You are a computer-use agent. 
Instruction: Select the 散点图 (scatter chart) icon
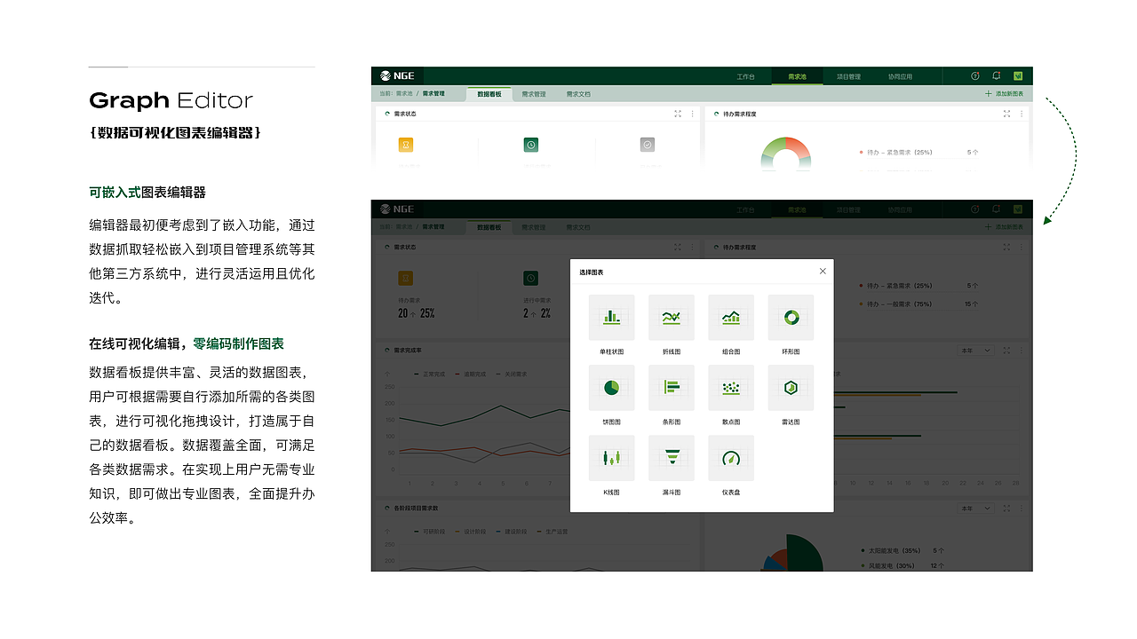[x=731, y=388]
